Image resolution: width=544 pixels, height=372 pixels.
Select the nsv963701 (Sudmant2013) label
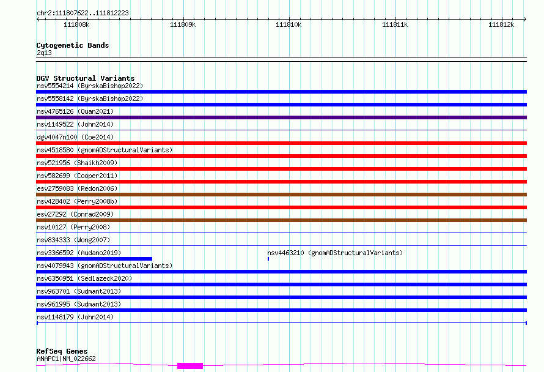(79, 291)
